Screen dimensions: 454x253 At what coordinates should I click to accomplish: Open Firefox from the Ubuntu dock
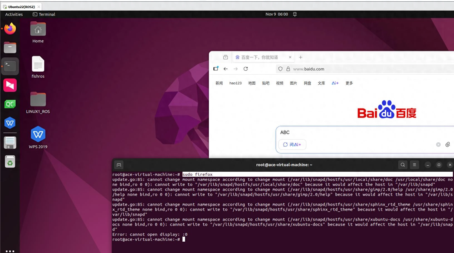pyautogui.click(x=10, y=29)
